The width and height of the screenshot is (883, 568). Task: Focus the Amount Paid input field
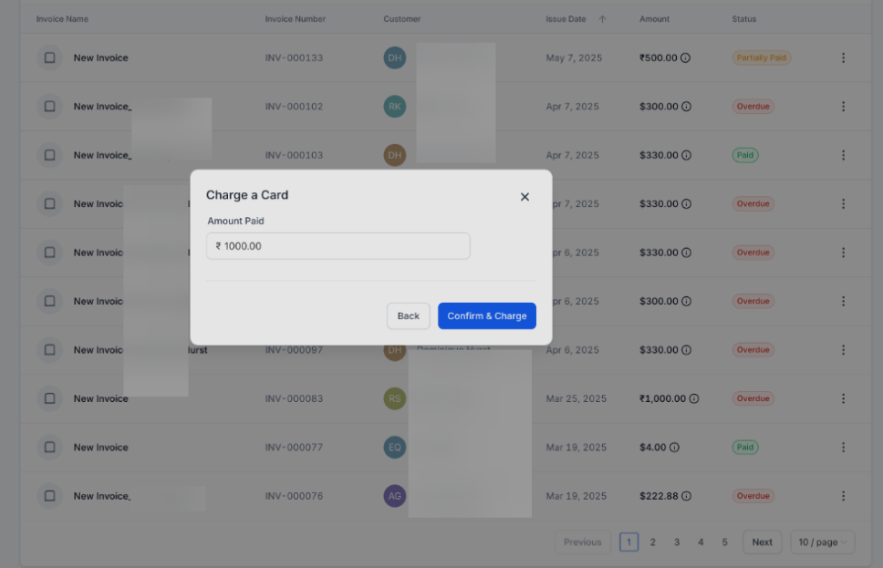(338, 246)
